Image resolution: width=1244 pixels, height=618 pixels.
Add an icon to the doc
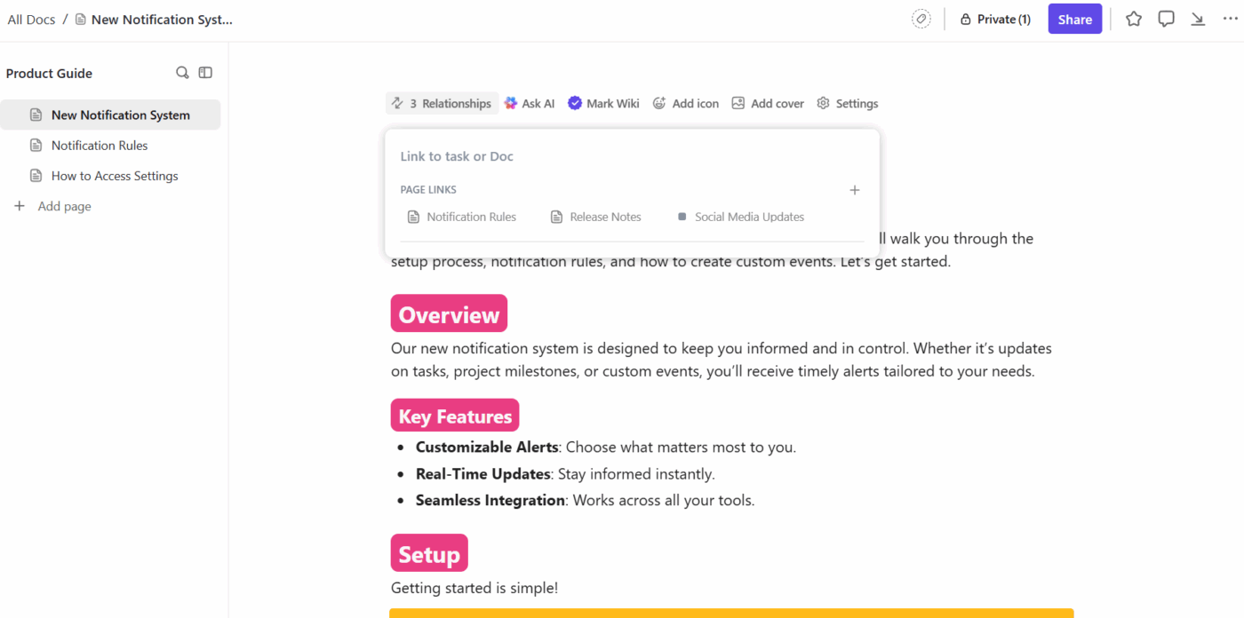coord(685,103)
